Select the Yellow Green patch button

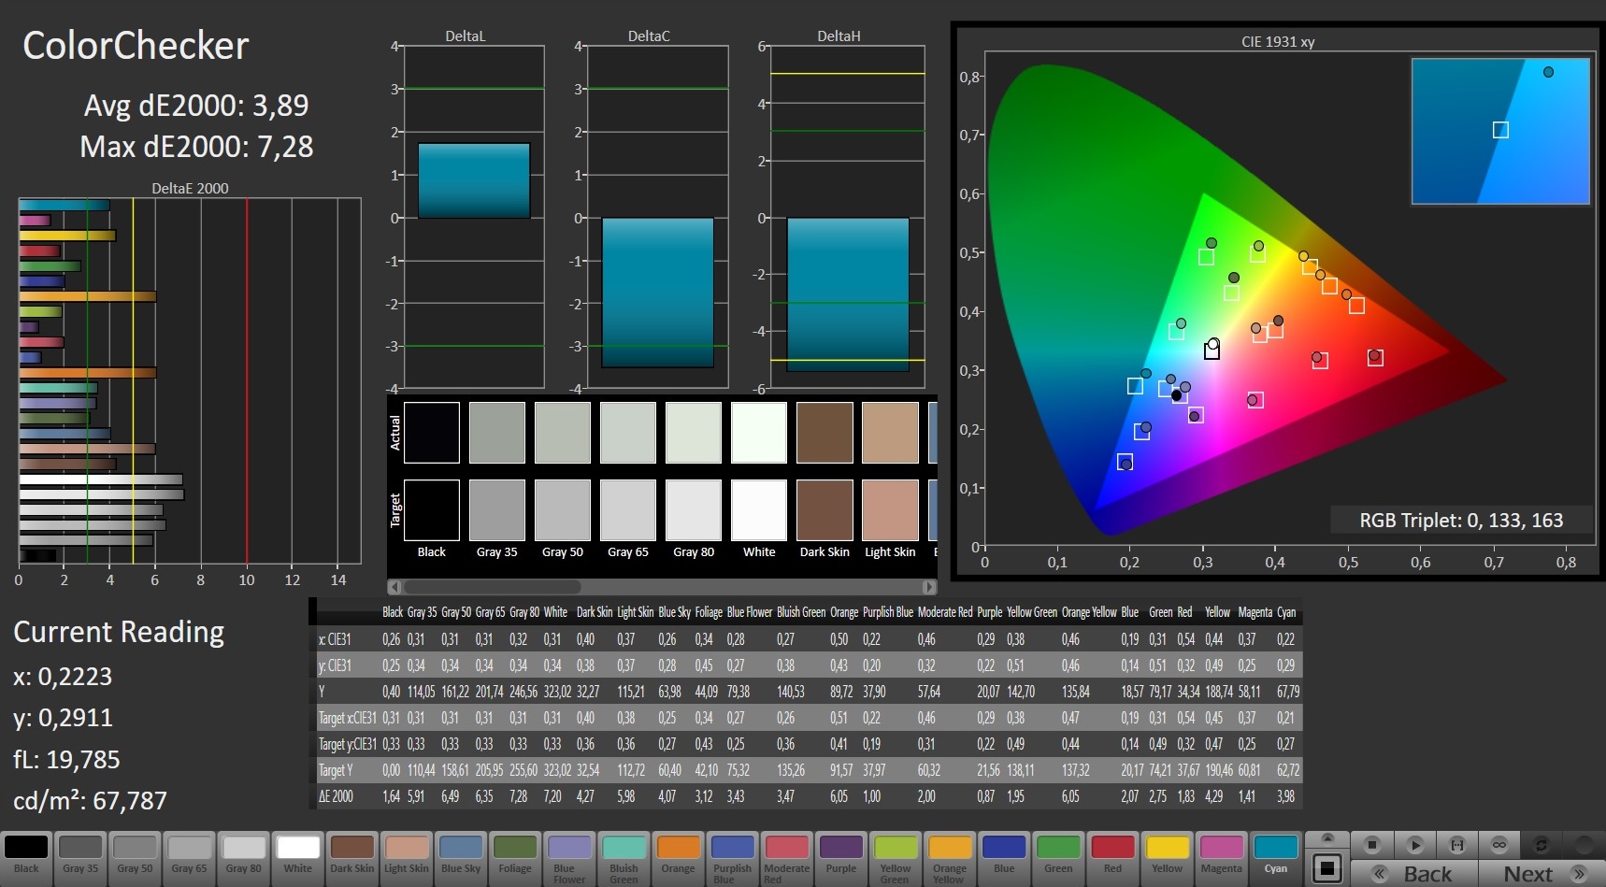(895, 858)
